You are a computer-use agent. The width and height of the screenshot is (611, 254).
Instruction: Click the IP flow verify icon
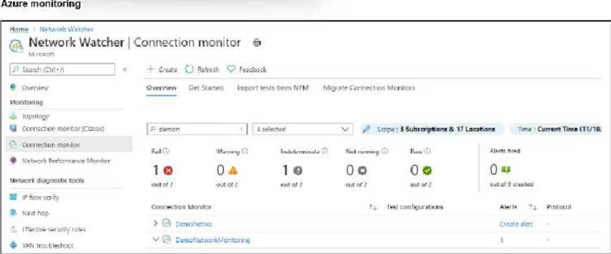(13, 198)
